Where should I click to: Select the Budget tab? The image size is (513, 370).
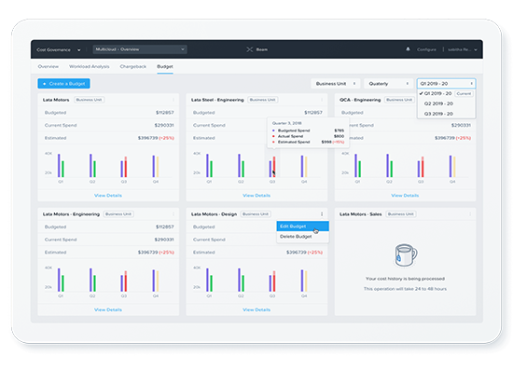pyautogui.click(x=165, y=66)
